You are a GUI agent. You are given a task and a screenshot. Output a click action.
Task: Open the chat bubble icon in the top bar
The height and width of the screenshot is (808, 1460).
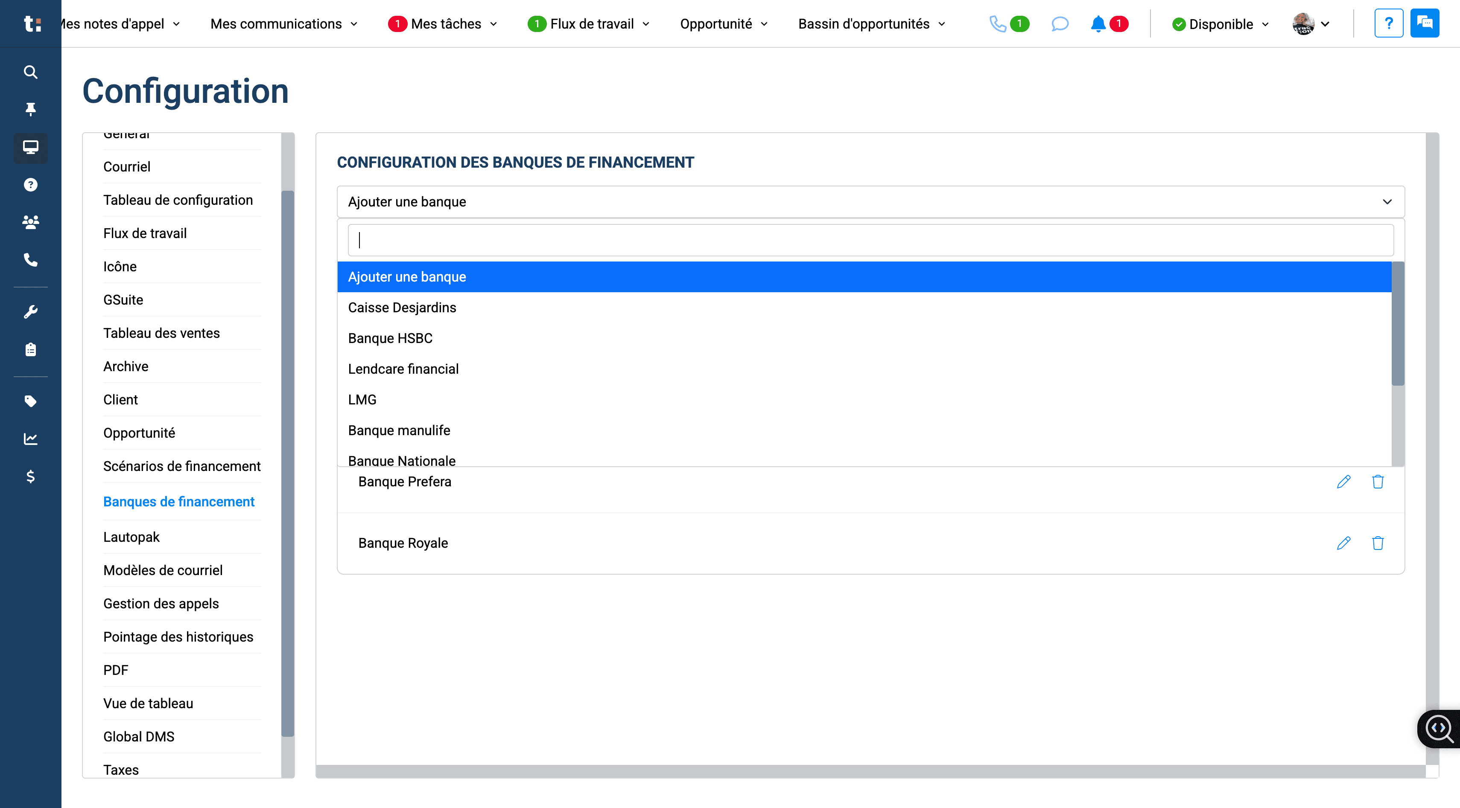(1059, 24)
